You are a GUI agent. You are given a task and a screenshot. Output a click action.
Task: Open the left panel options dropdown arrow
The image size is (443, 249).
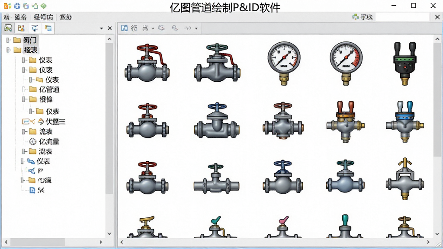(101, 28)
